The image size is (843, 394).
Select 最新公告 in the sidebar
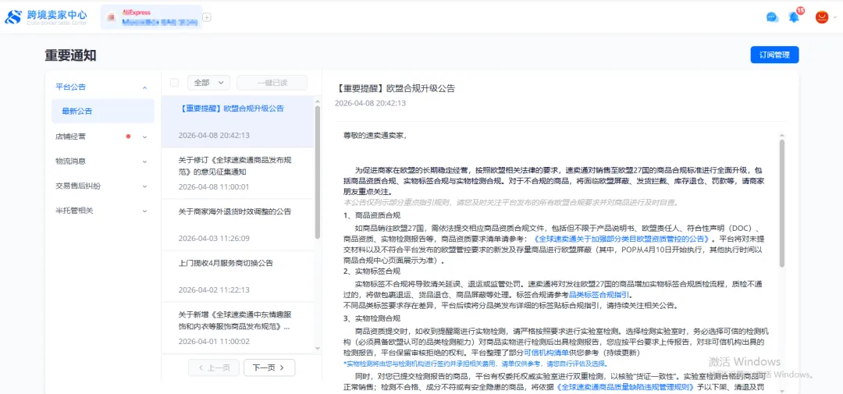click(x=77, y=112)
